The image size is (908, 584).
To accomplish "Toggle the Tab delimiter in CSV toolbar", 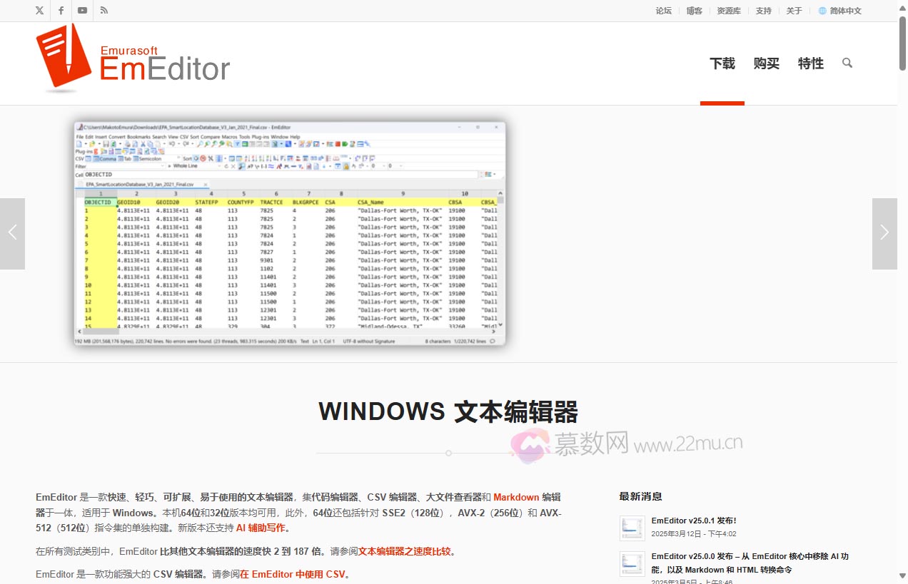I will click(x=126, y=158).
